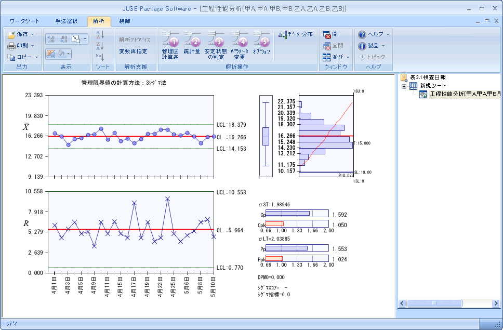Screen dimensions: 503x330
Task: Open the 保存 save dropdown
Action: coord(22,34)
